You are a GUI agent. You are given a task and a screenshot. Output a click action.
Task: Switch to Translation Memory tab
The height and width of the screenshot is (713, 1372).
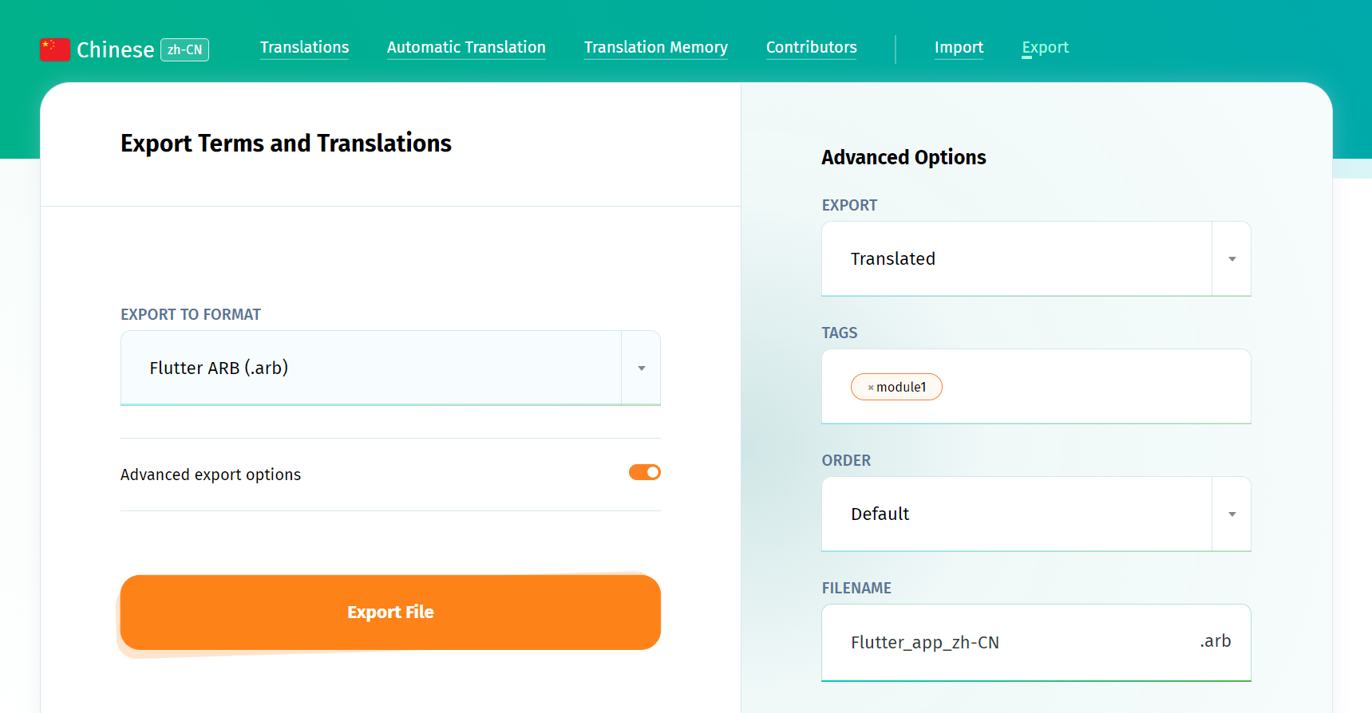click(655, 47)
